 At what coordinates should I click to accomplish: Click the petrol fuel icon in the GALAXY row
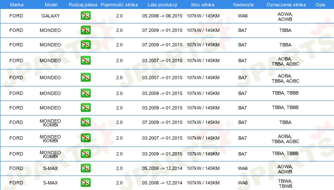[85, 16]
